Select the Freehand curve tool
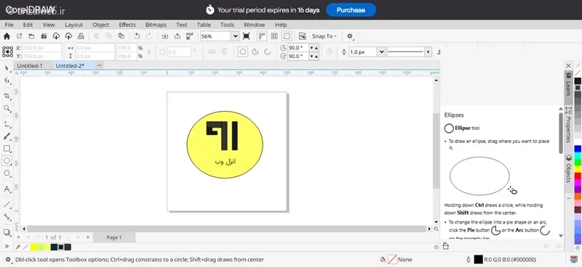 [x=7, y=123]
